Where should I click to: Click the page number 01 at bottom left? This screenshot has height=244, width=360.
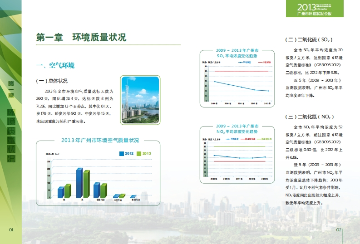[11, 230]
